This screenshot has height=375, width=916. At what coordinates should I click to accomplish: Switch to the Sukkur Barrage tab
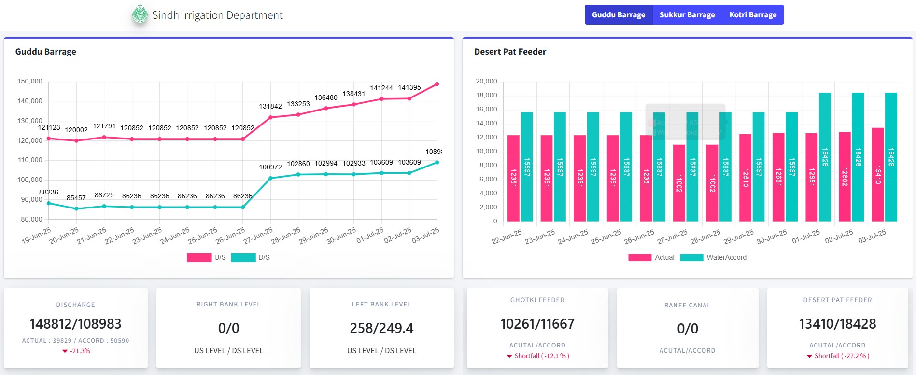click(687, 15)
